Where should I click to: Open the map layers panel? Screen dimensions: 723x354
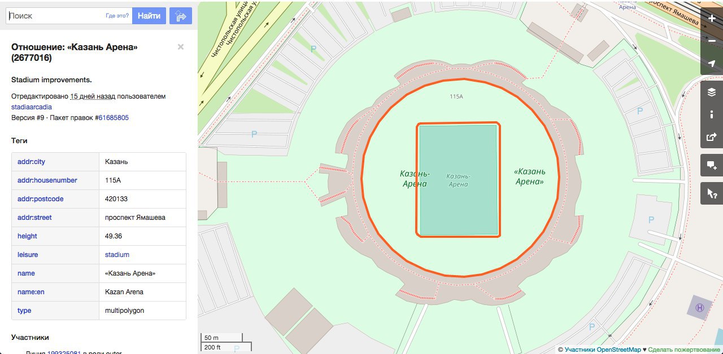[x=712, y=92]
